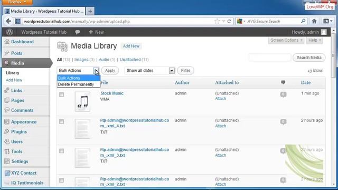Reload the page with refresh icon
The height and width of the screenshot is (190, 338).
tap(229, 21)
